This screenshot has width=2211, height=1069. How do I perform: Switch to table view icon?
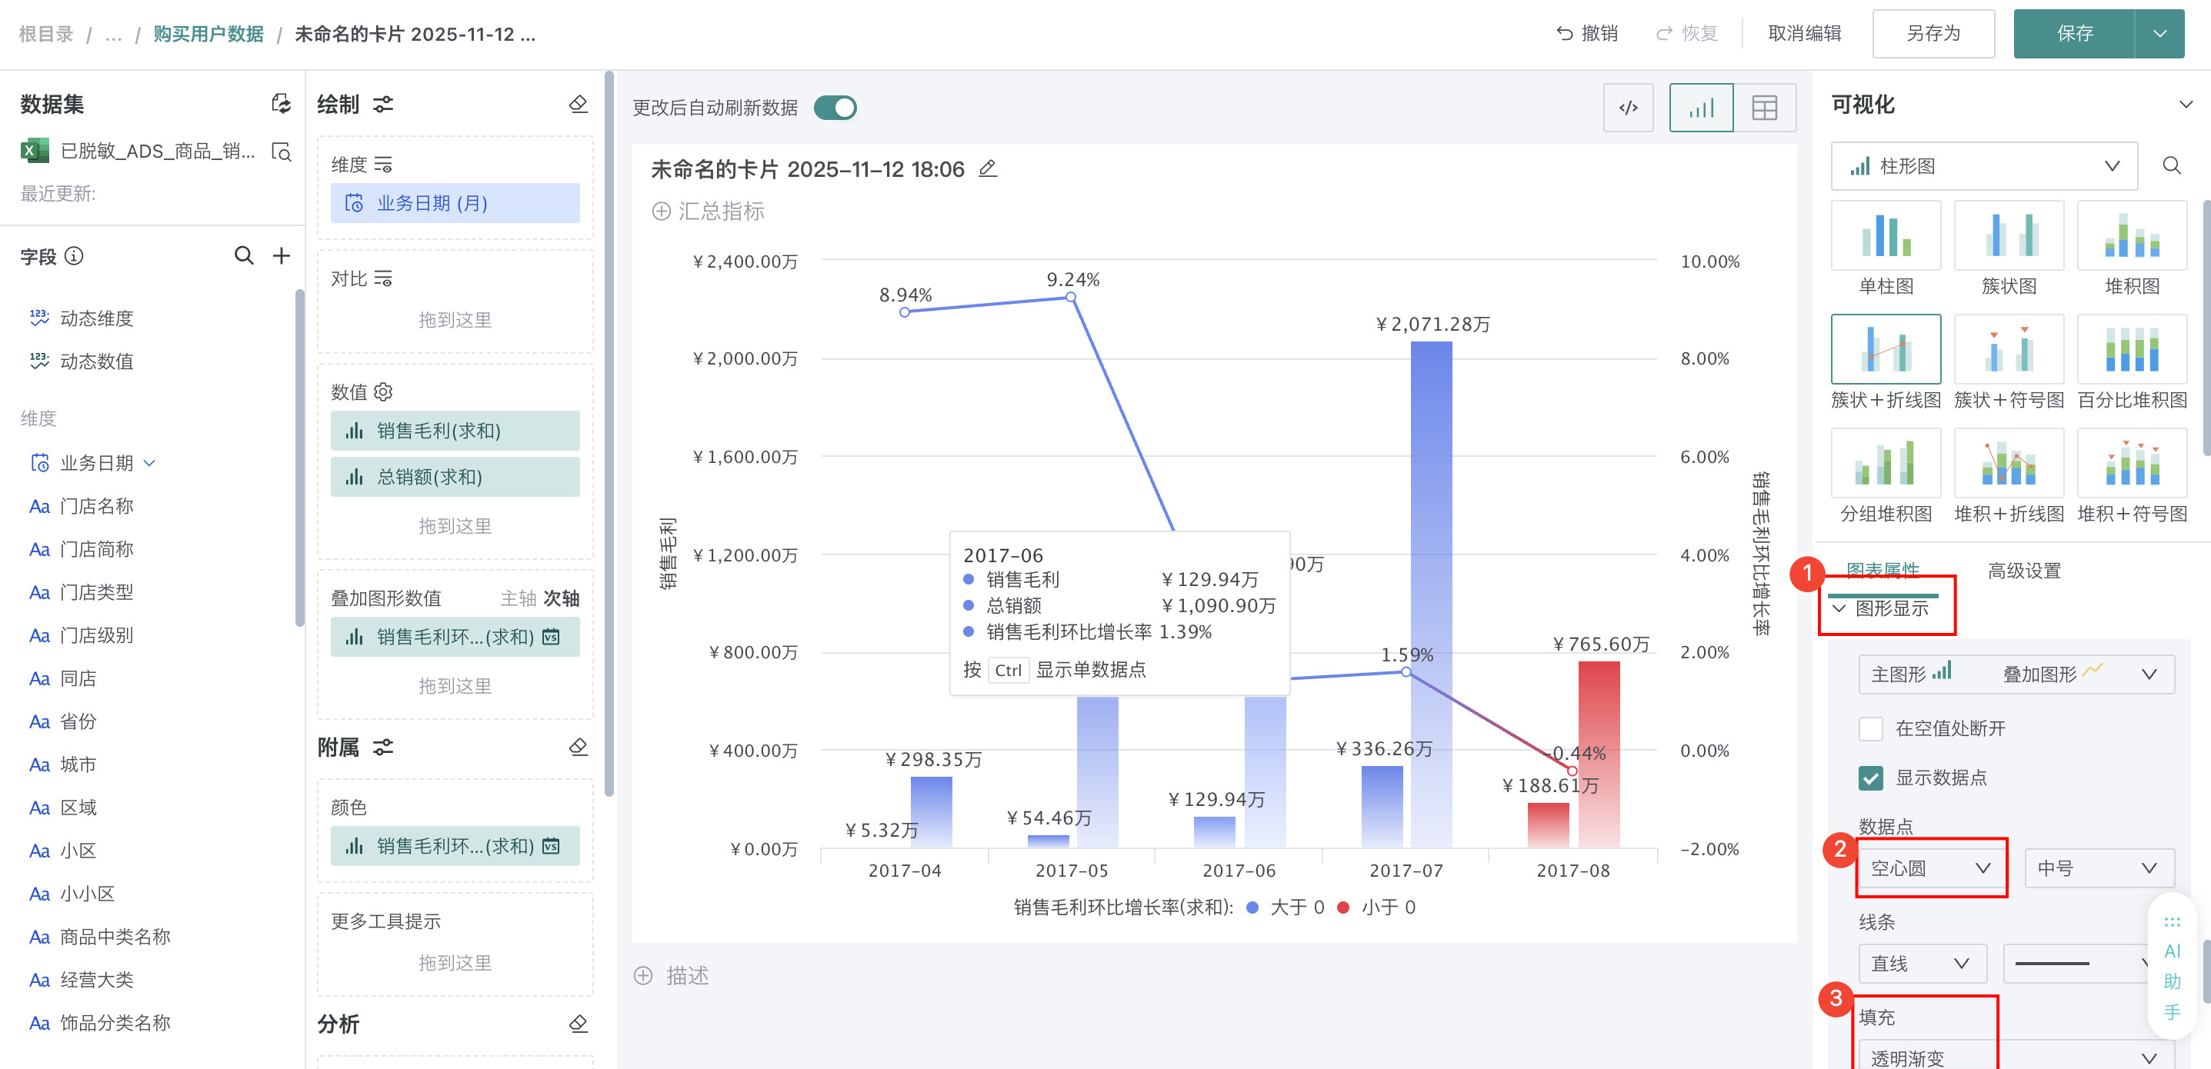(x=1764, y=108)
